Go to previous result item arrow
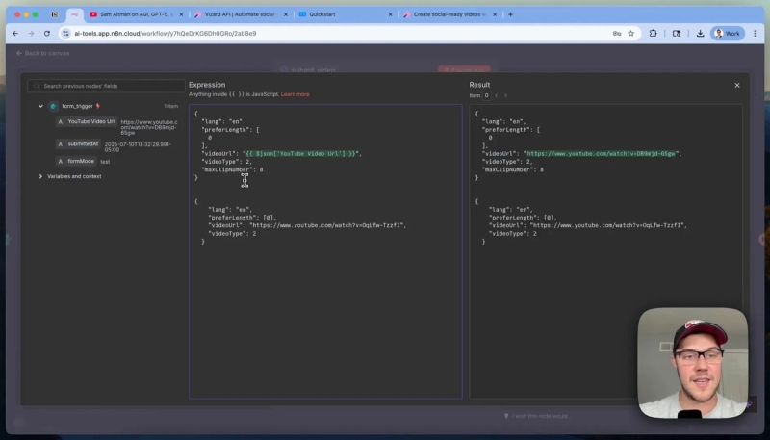The image size is (770, 440). point(497,95)
